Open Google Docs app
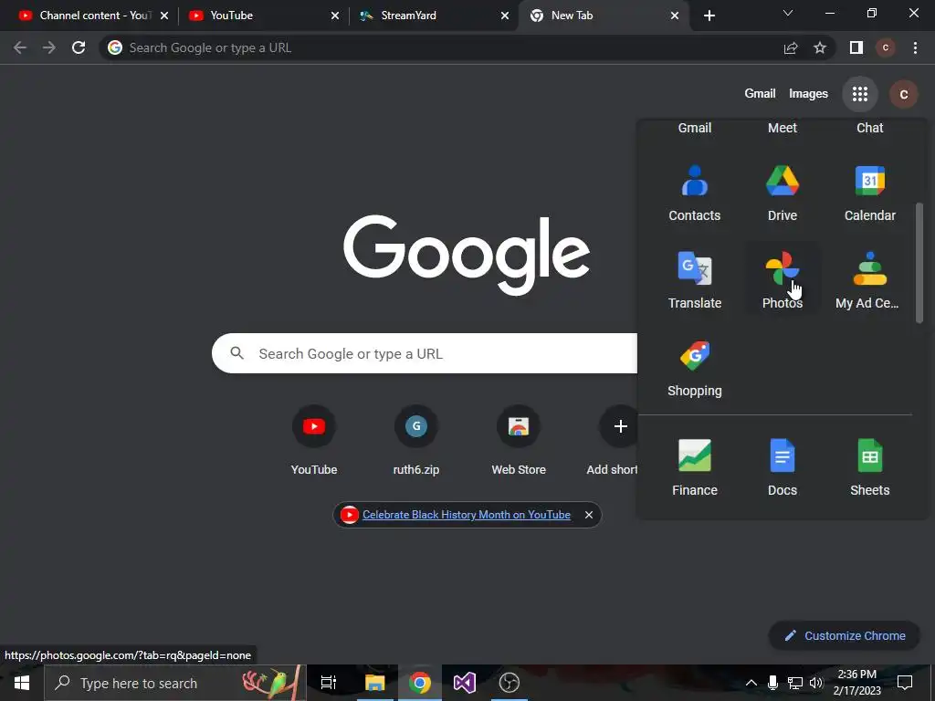Screen dimensions: 935x701 [x=782, y=467]
